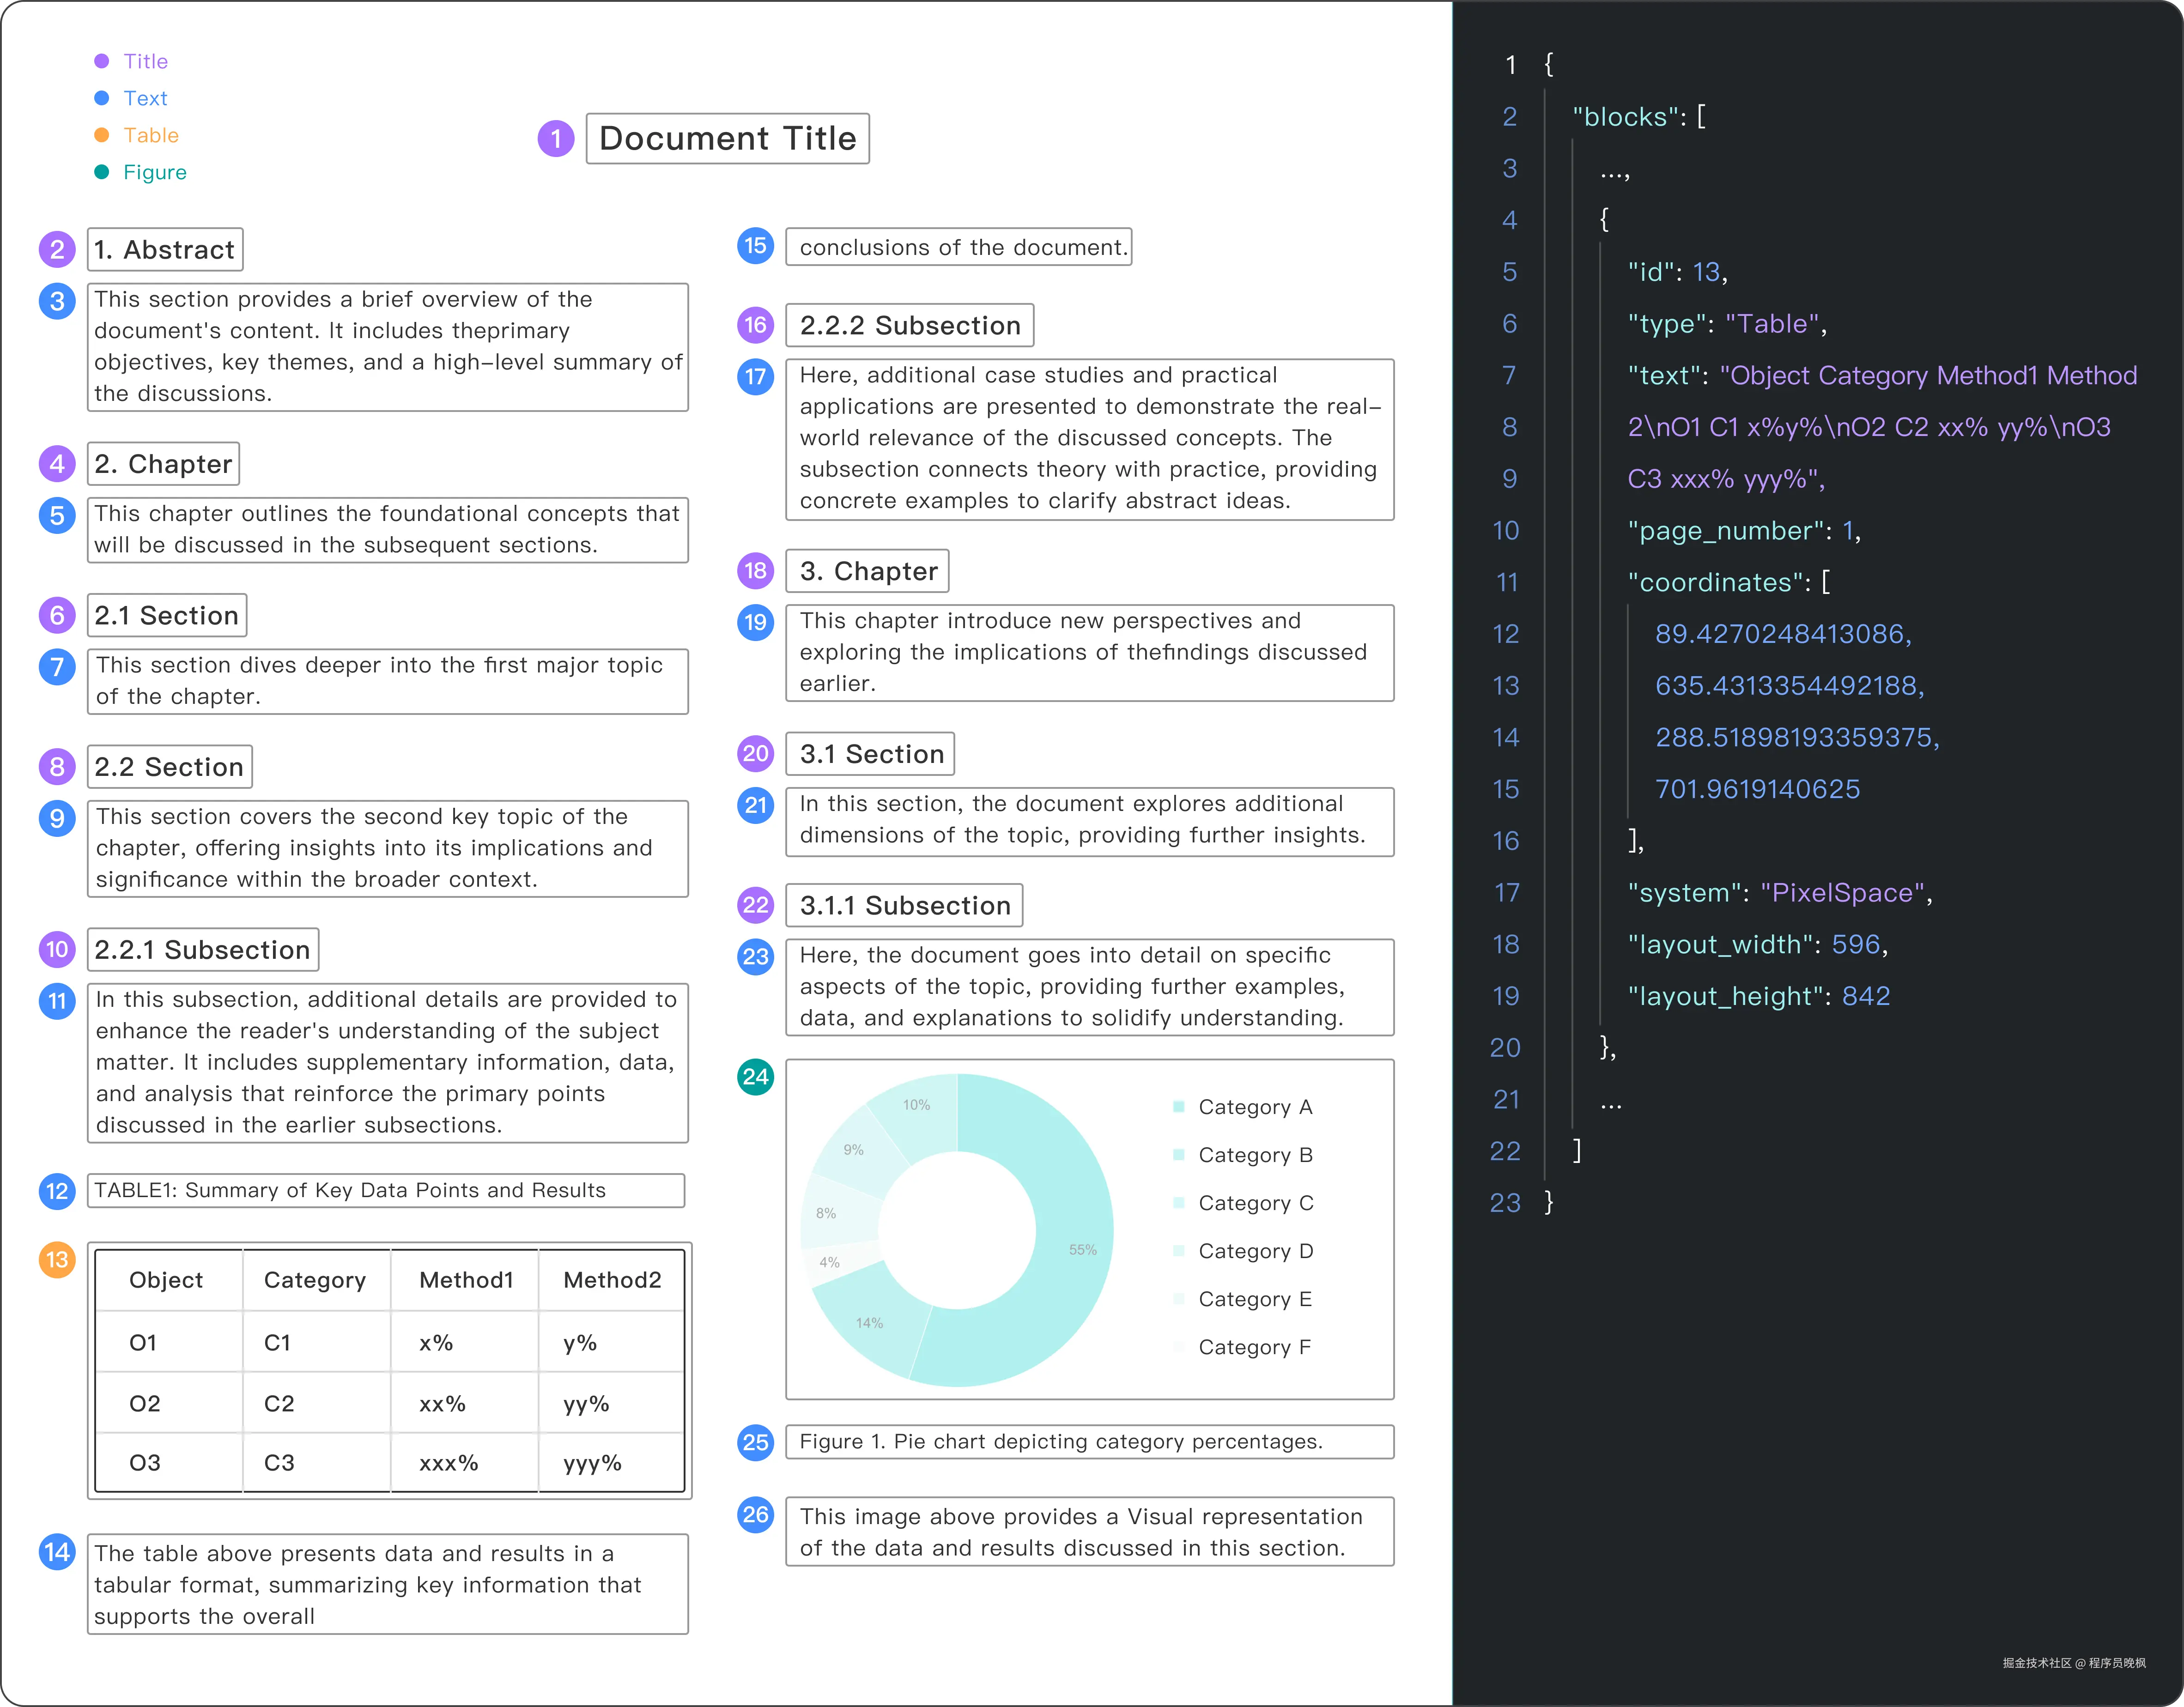Click code line number 11
The height and width of the screenshot is (1707, 2184).
pyautogui.click(x=1507, y=582)
